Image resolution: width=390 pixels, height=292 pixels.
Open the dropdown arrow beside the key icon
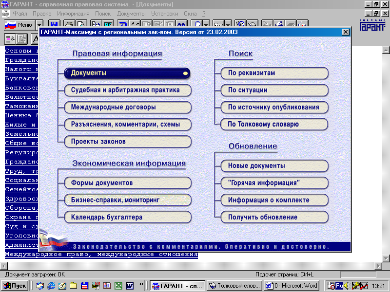click(228, 24)
